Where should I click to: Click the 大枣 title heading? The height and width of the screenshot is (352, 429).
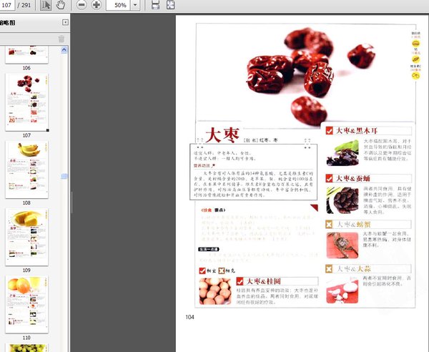[222, 135]
